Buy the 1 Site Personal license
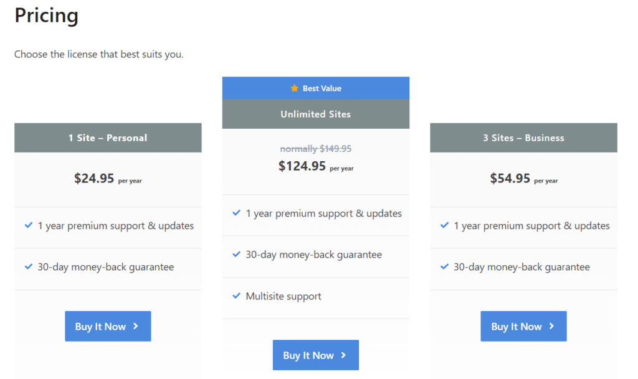Image resolution: width=638 pixels, height=379 pixels. [108, 326]
